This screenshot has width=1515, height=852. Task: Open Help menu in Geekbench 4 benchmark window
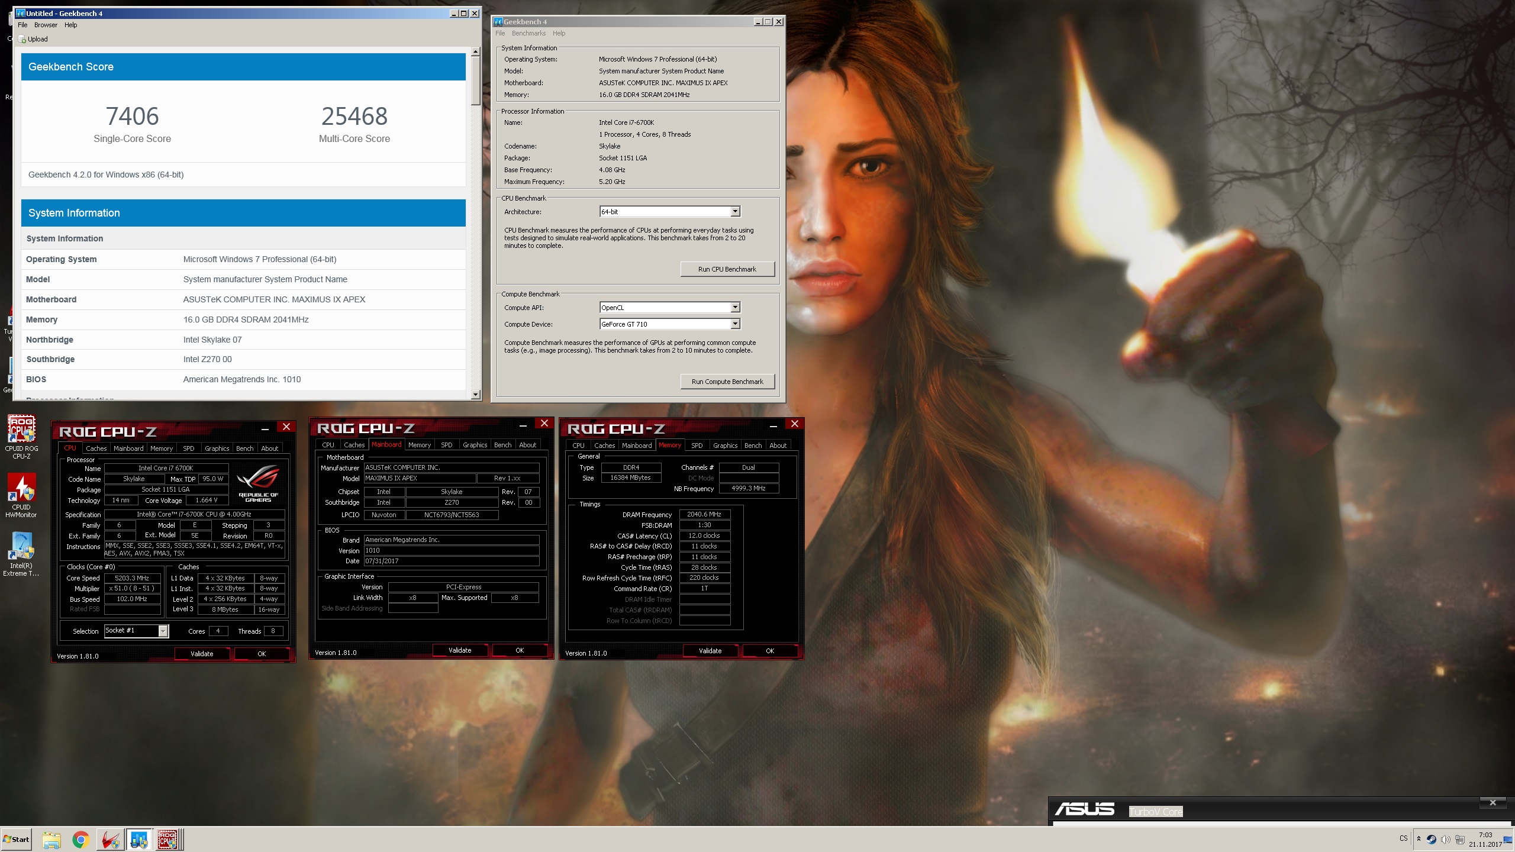click(x=559, y=33)
